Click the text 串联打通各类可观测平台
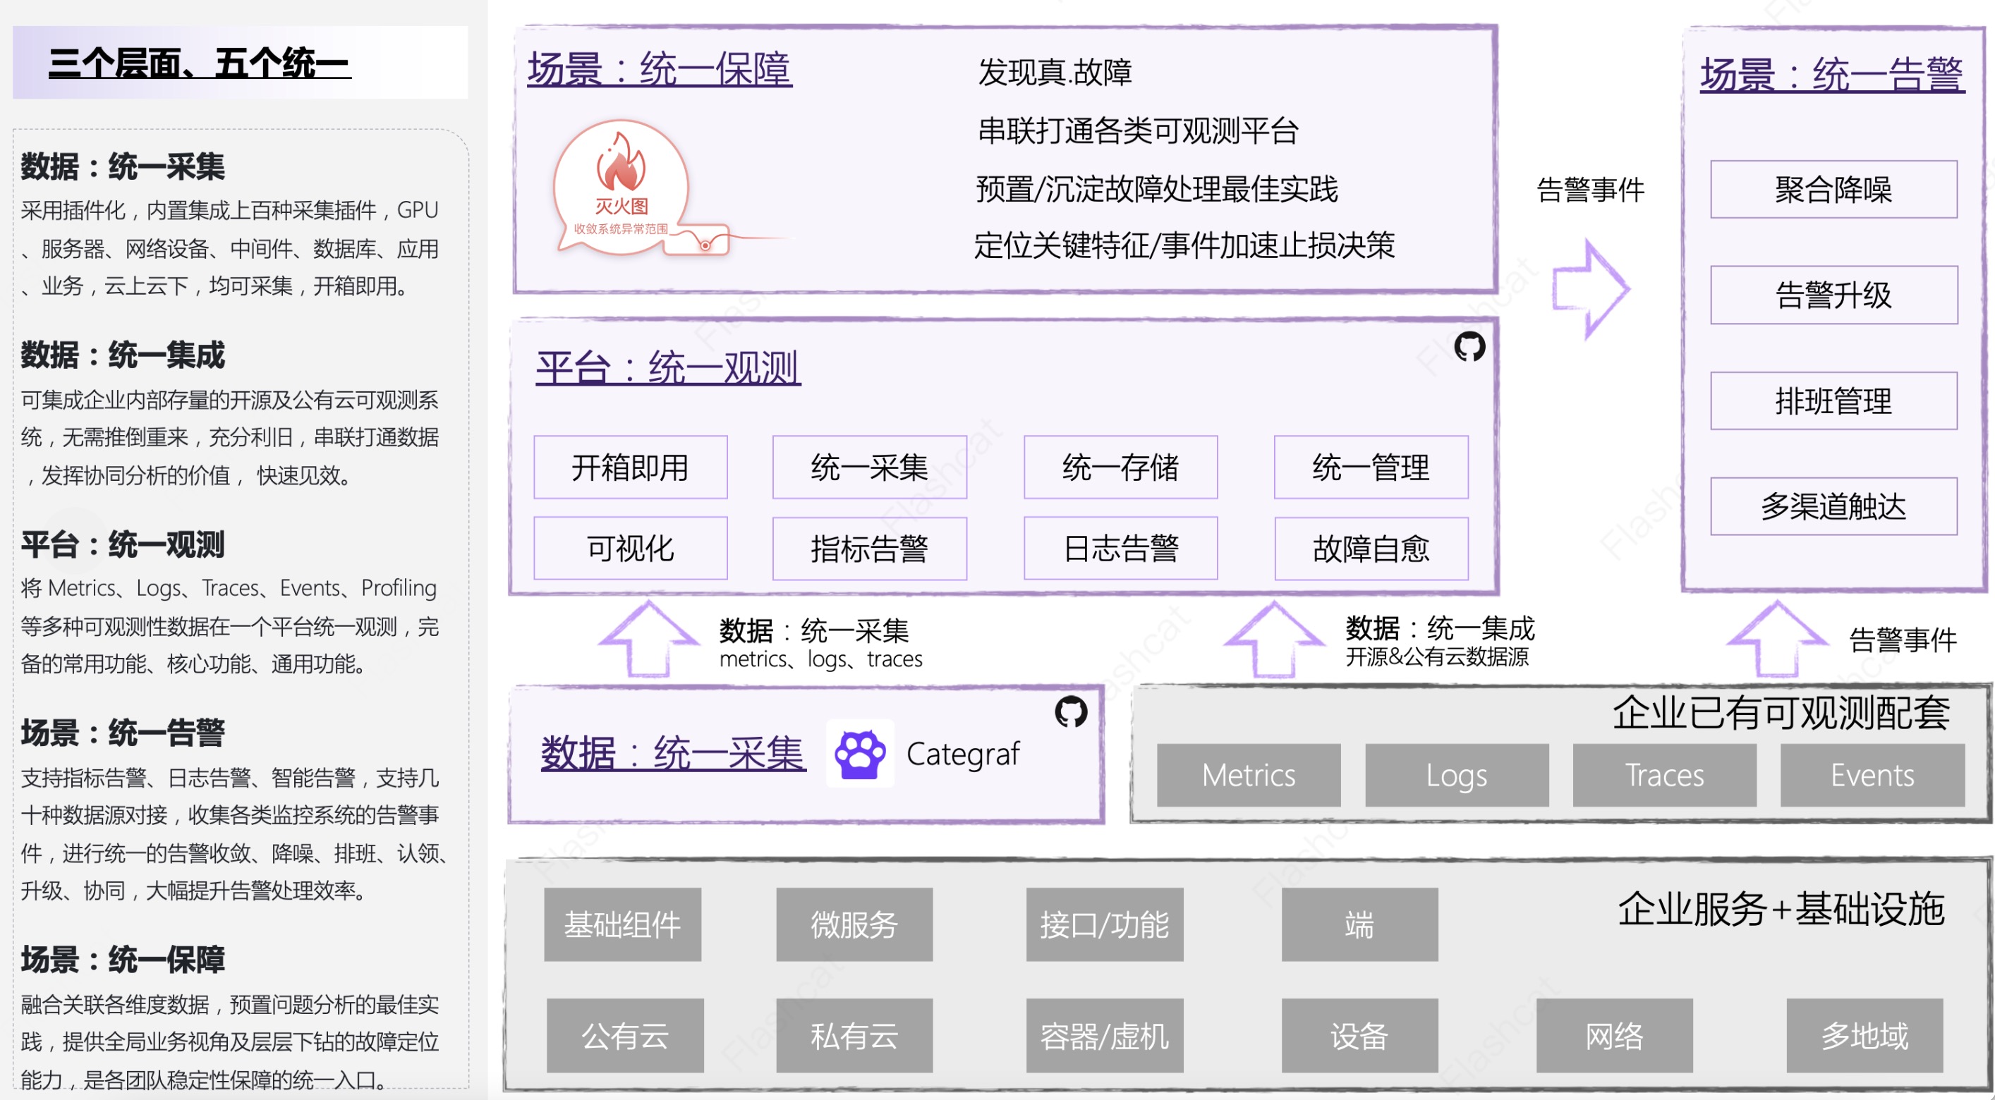This screenshot has height=1100, width=1995. (1138, 130)
